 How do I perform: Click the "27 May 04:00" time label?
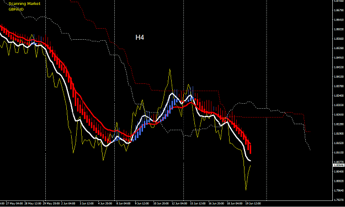point(14,204)
